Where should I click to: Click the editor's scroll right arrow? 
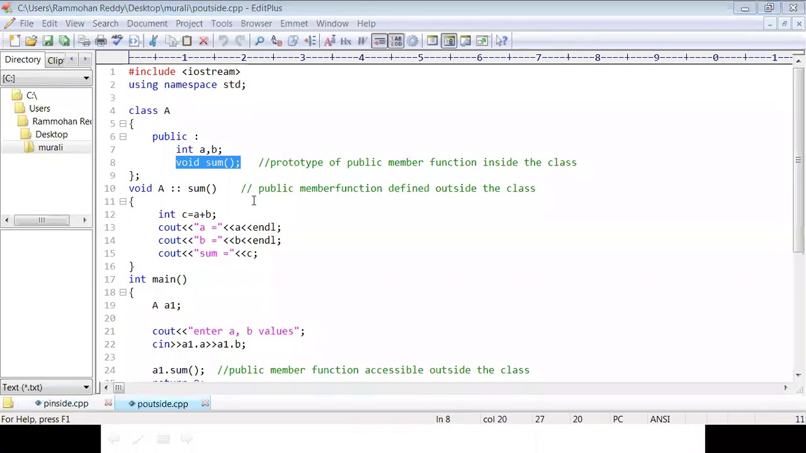pyautogui.click(x=785, y=388)
